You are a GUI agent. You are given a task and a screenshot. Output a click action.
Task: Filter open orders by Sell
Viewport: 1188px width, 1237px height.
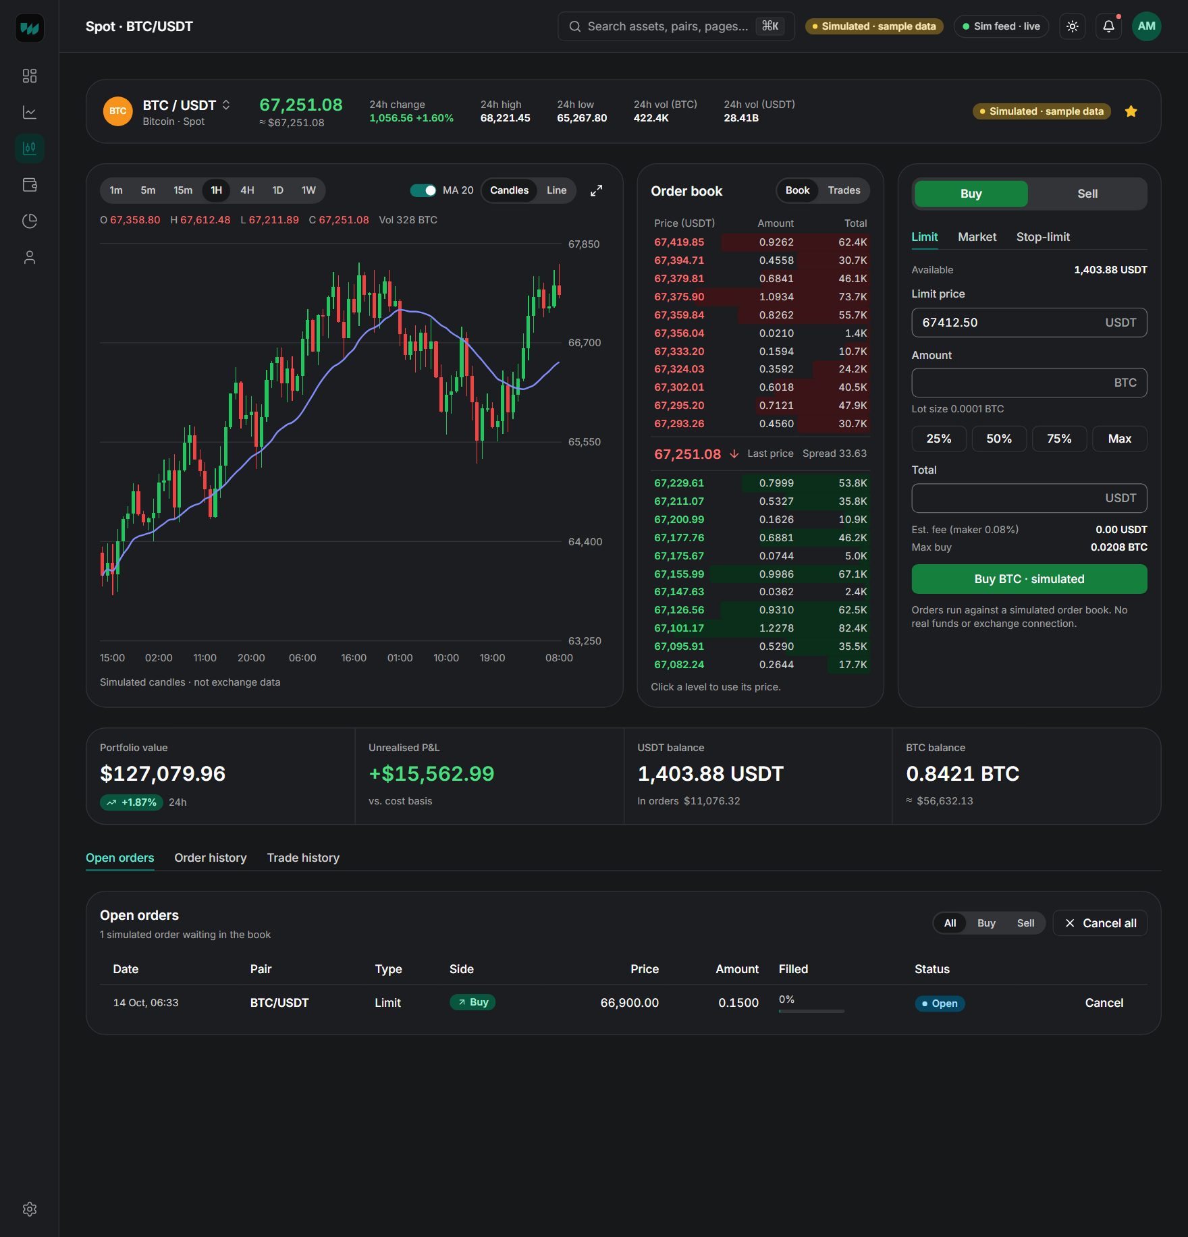1025,923
